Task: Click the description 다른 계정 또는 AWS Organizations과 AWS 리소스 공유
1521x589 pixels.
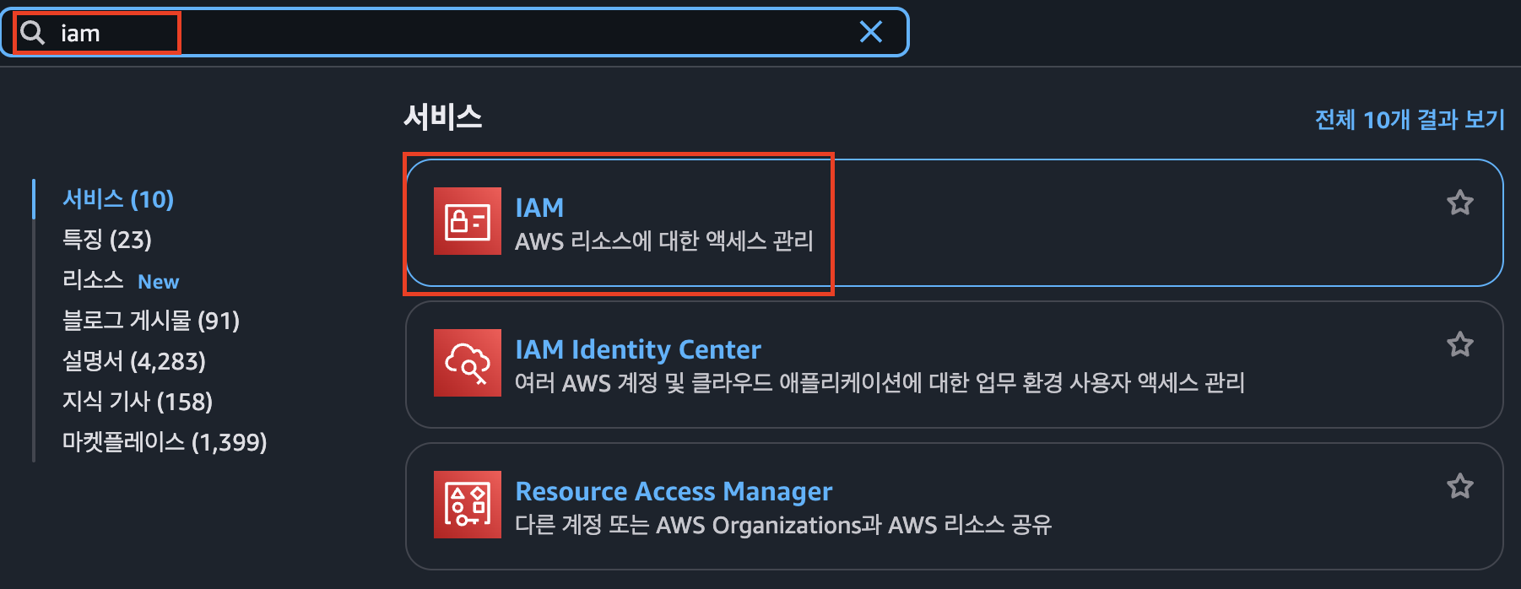Action: (x=783, y=525)
